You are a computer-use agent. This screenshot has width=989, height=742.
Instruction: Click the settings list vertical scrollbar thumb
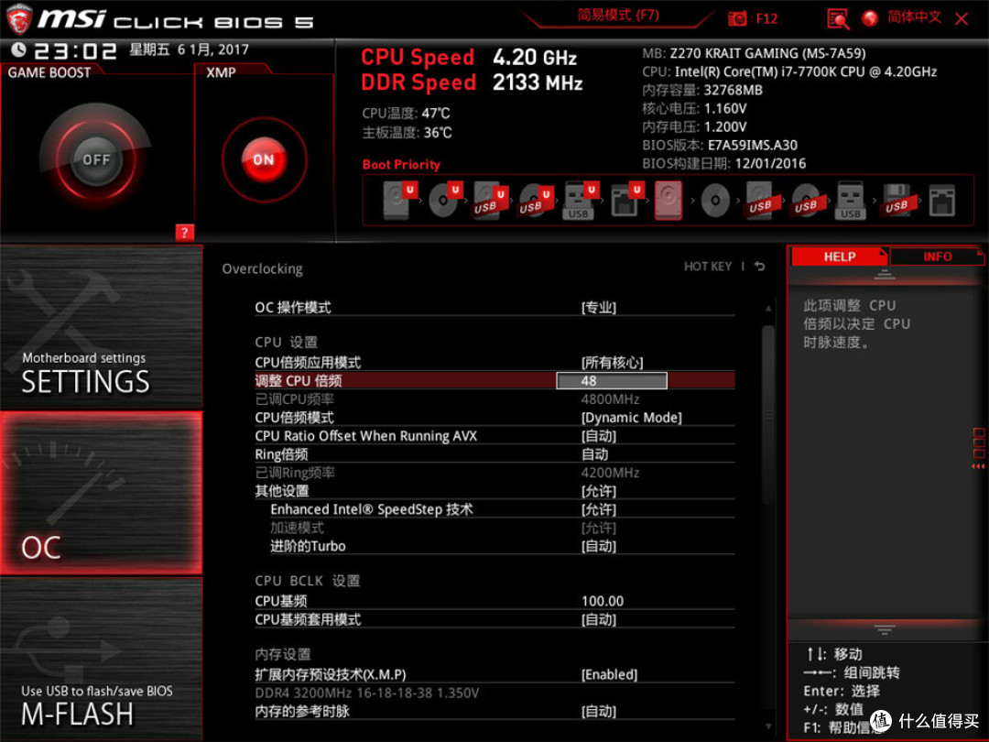point(767,415)
